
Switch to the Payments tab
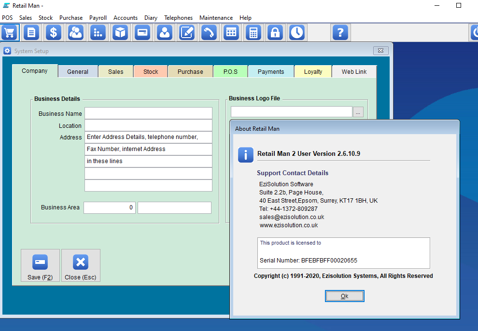(271, 71)
